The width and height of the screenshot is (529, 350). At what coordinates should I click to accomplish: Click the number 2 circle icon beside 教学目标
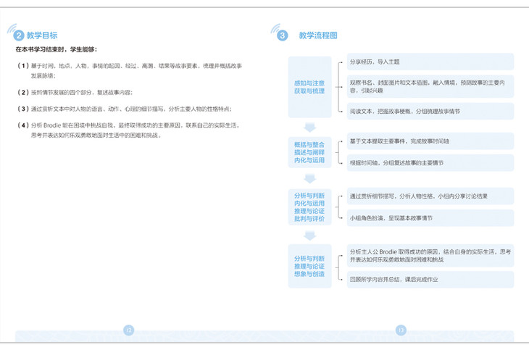point(18,36)
